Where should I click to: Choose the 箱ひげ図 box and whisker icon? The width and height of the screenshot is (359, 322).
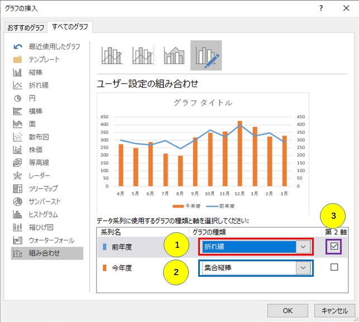pyautogui.click(x=18, y=227)
